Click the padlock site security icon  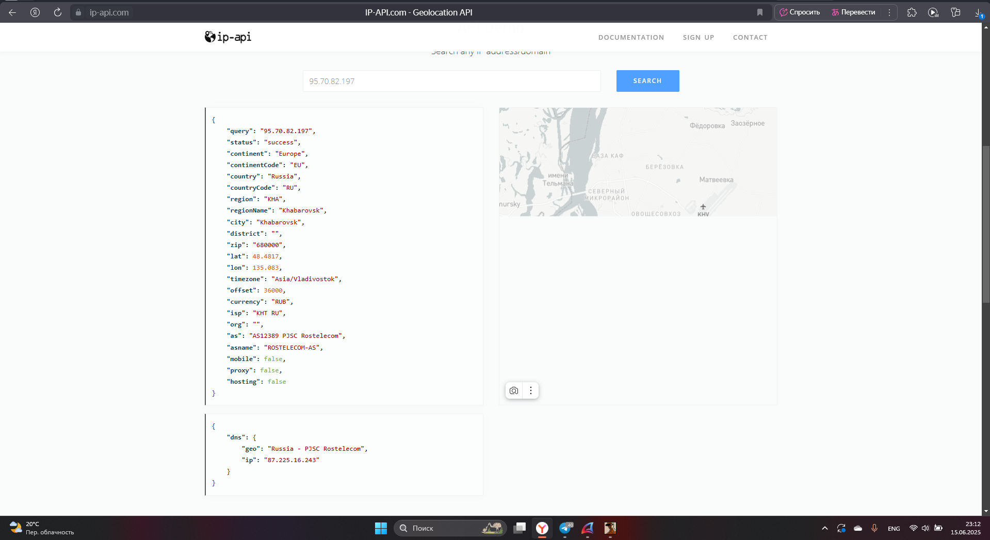(78, 12)
